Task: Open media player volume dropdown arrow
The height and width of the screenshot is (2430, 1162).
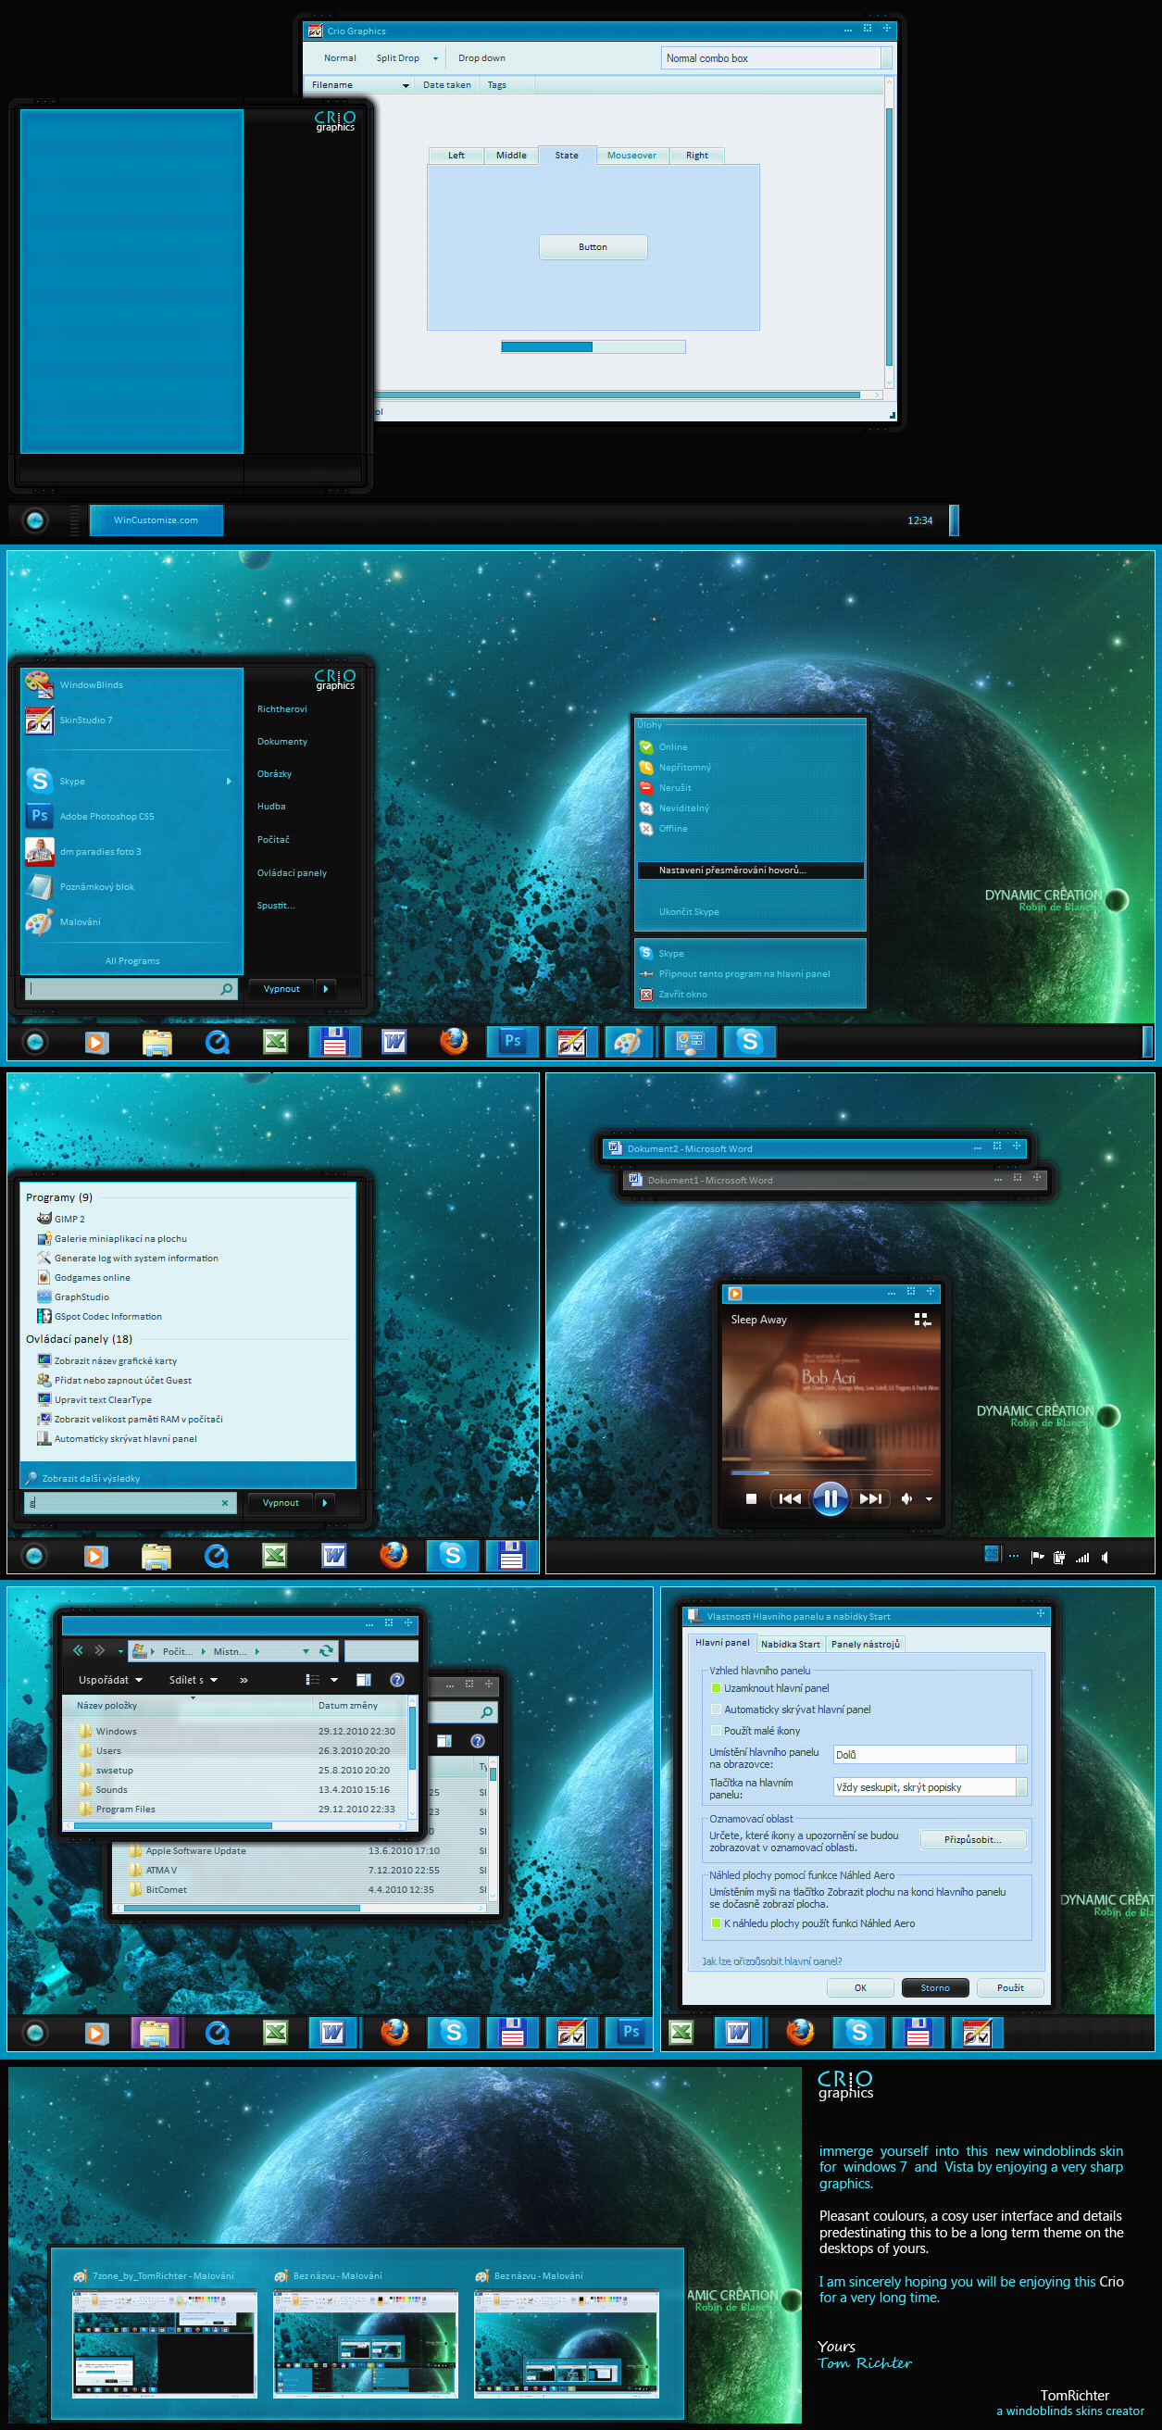Action: (929, 1499)
